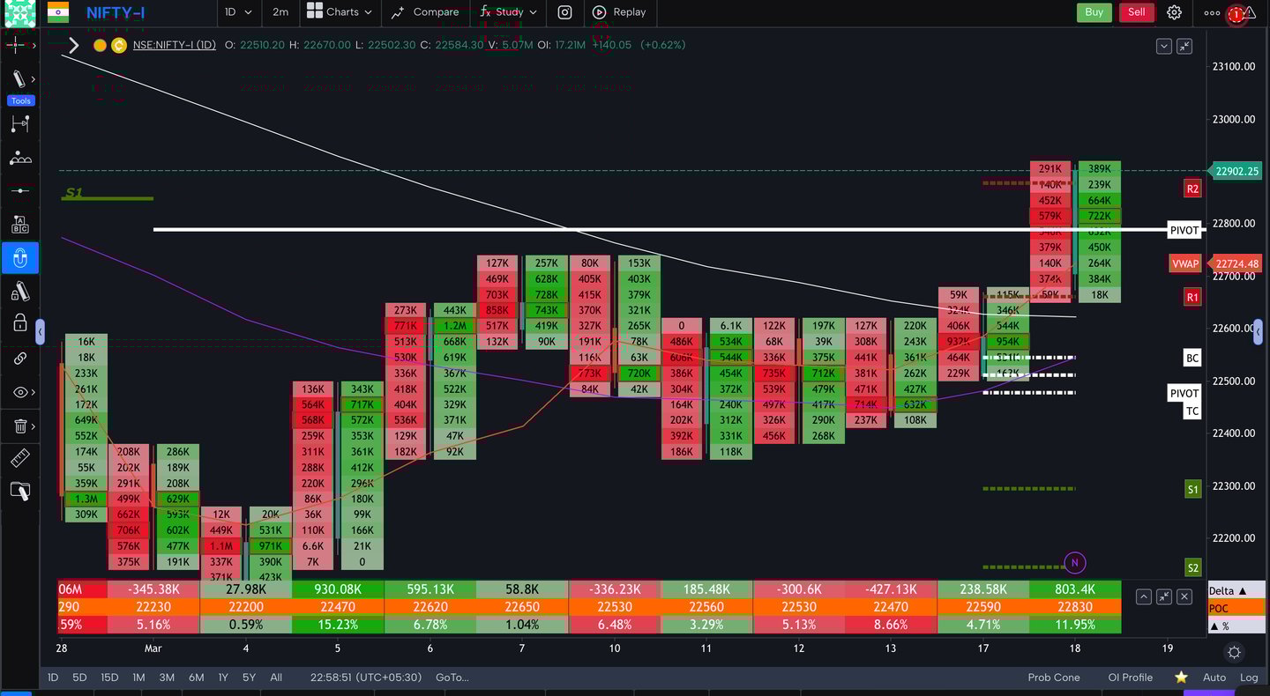Select the 1Y range tab
This screenshot has height=696, width=1270.
tap(223, 677)
